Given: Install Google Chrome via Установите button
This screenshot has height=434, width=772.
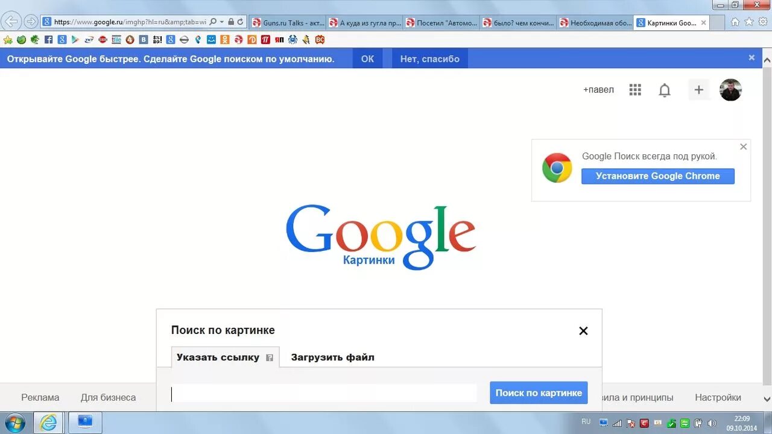Looking at the screenshot, I should click(x=658, y=176).
